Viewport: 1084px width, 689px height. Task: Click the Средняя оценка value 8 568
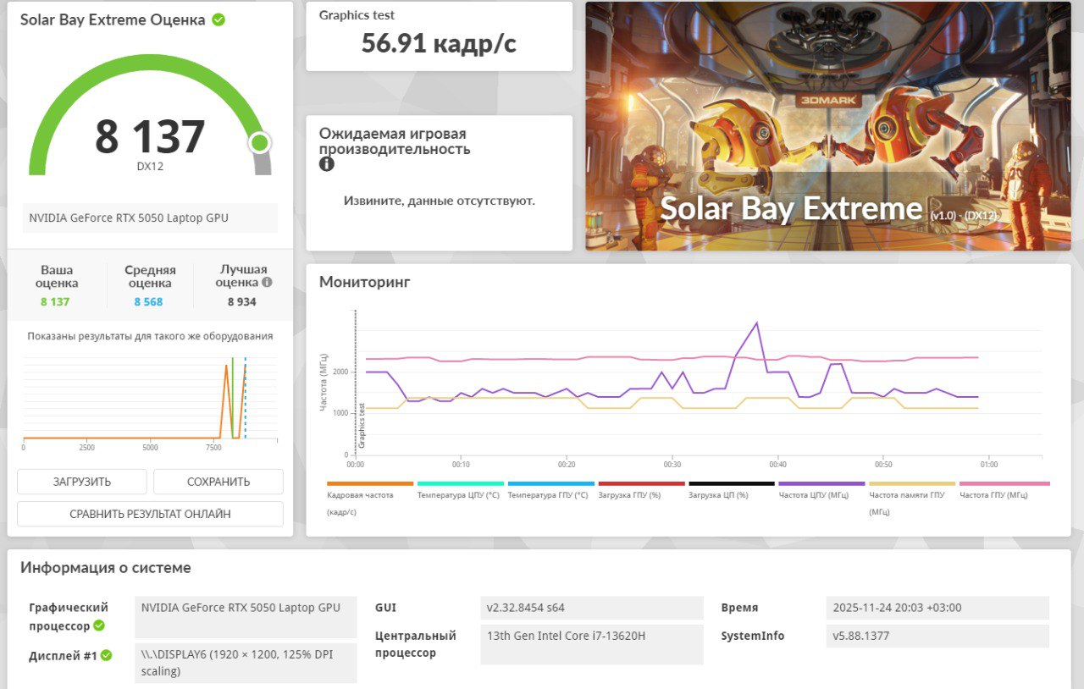point(148,302)
